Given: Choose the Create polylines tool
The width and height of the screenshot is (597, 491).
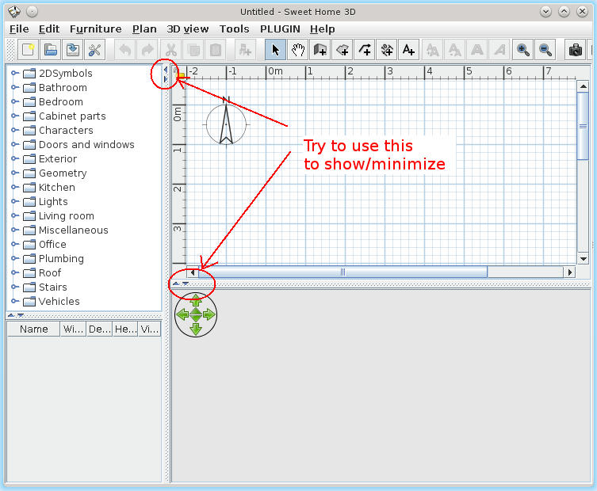Looking at the screenshot, I should (365, 50).
